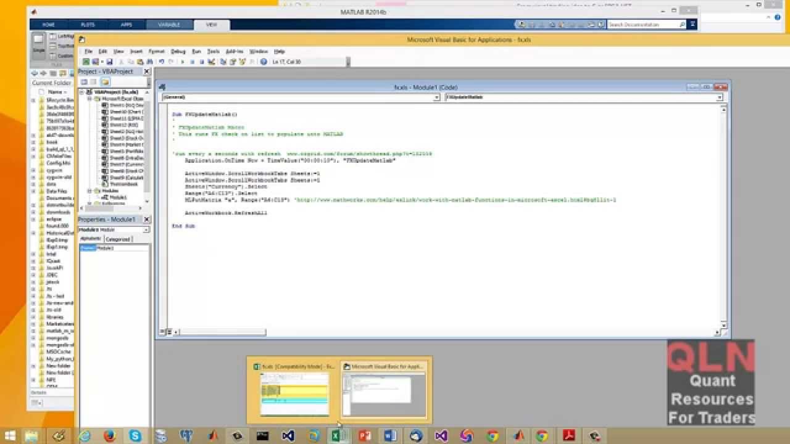
Task: Click View Code icon in Project panel
Action: (85, 81)
